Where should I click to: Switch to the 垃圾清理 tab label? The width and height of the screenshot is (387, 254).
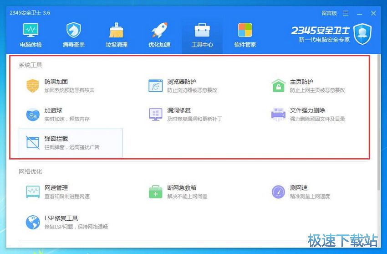click(x=117, y=45)
